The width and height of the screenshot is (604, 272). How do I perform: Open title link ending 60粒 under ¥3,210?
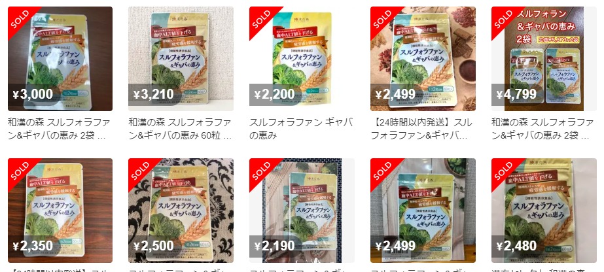[180, 129]
